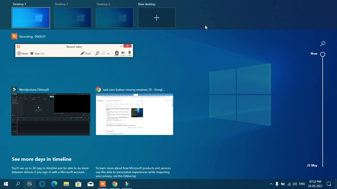Open screen recorder icon on taskbar
The image size is (337, 189).
102,184
